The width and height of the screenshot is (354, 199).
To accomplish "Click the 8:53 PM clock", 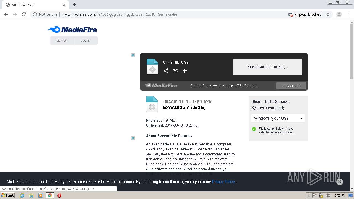I will [340, 195].
